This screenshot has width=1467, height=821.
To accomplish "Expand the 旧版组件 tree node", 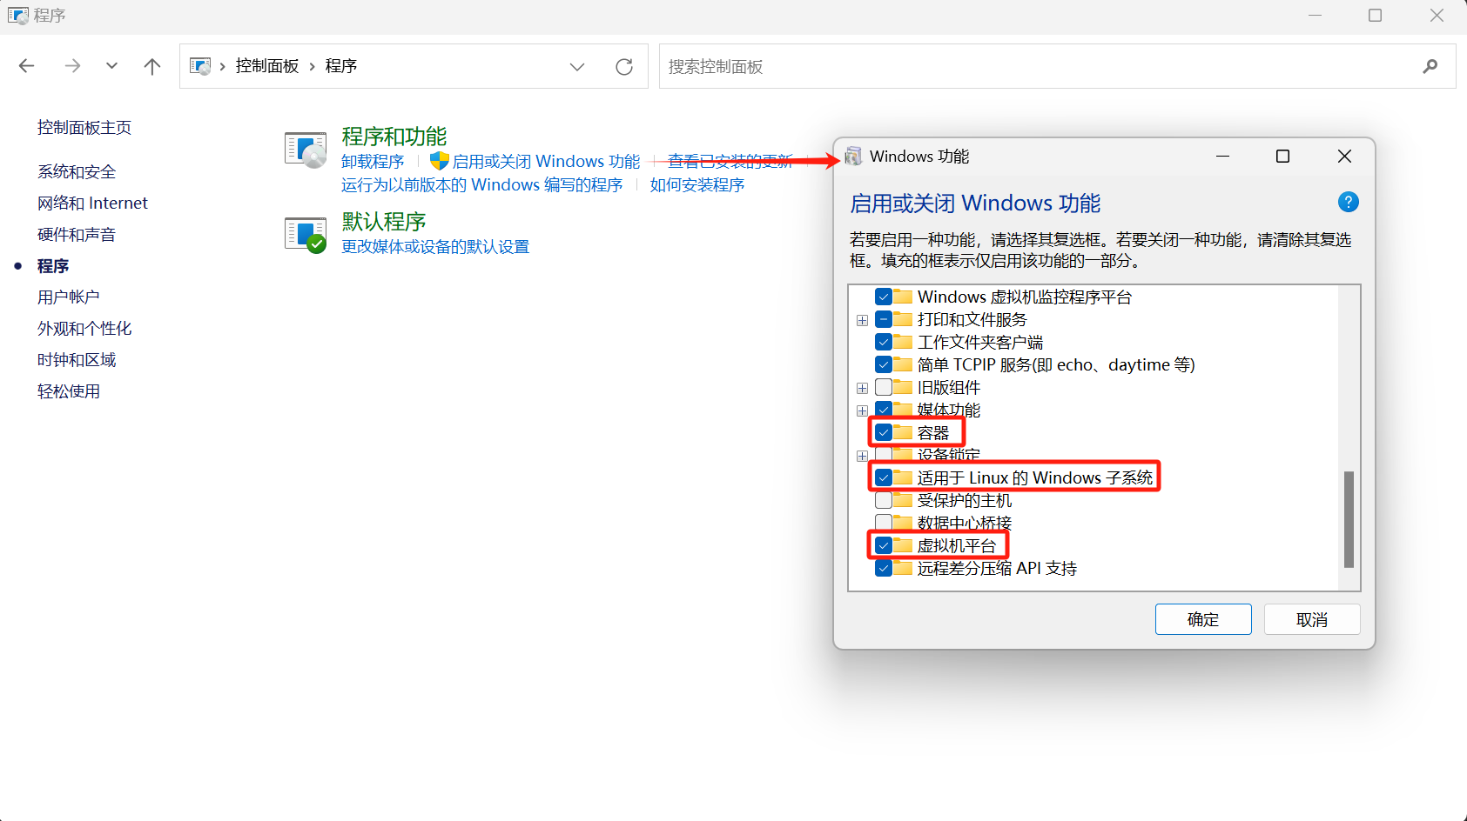I will [862, 387].
